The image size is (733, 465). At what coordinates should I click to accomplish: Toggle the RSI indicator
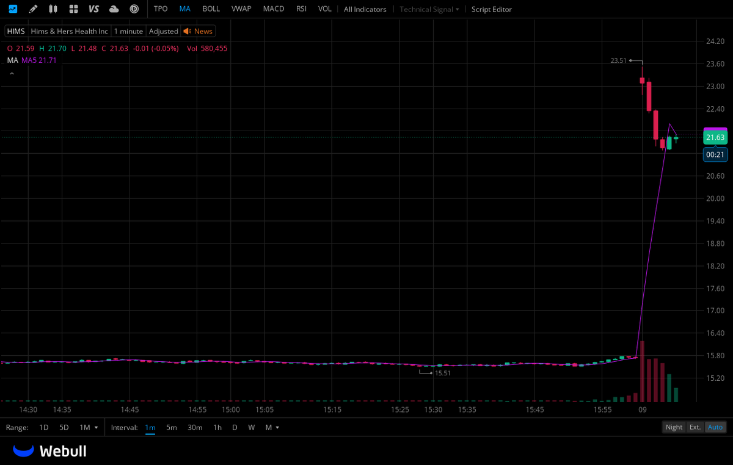[x=301, y=9]
